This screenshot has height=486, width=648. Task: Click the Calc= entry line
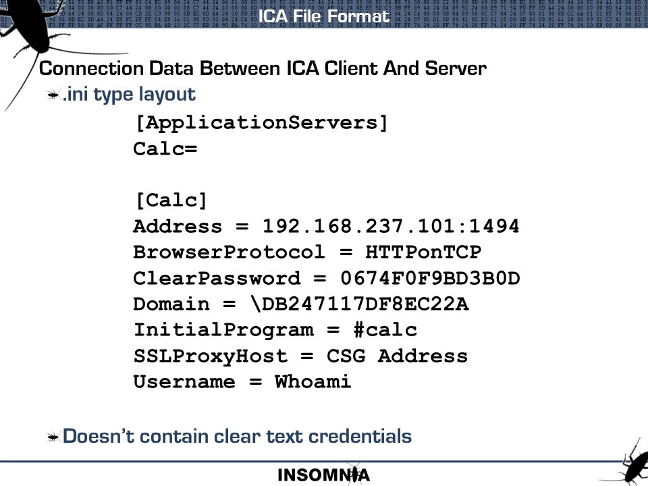click(165, 148)
